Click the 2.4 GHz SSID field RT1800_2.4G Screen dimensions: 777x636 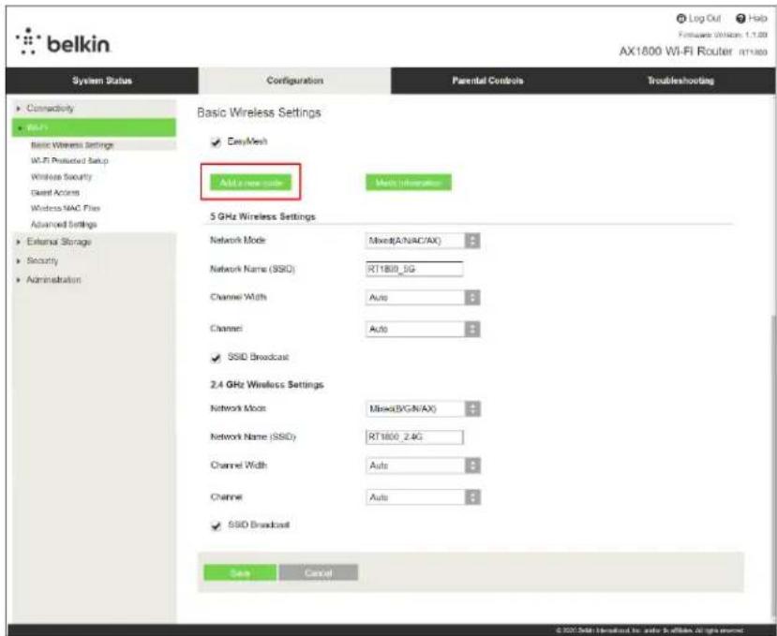pyautogui.click(x=414, y=436)
